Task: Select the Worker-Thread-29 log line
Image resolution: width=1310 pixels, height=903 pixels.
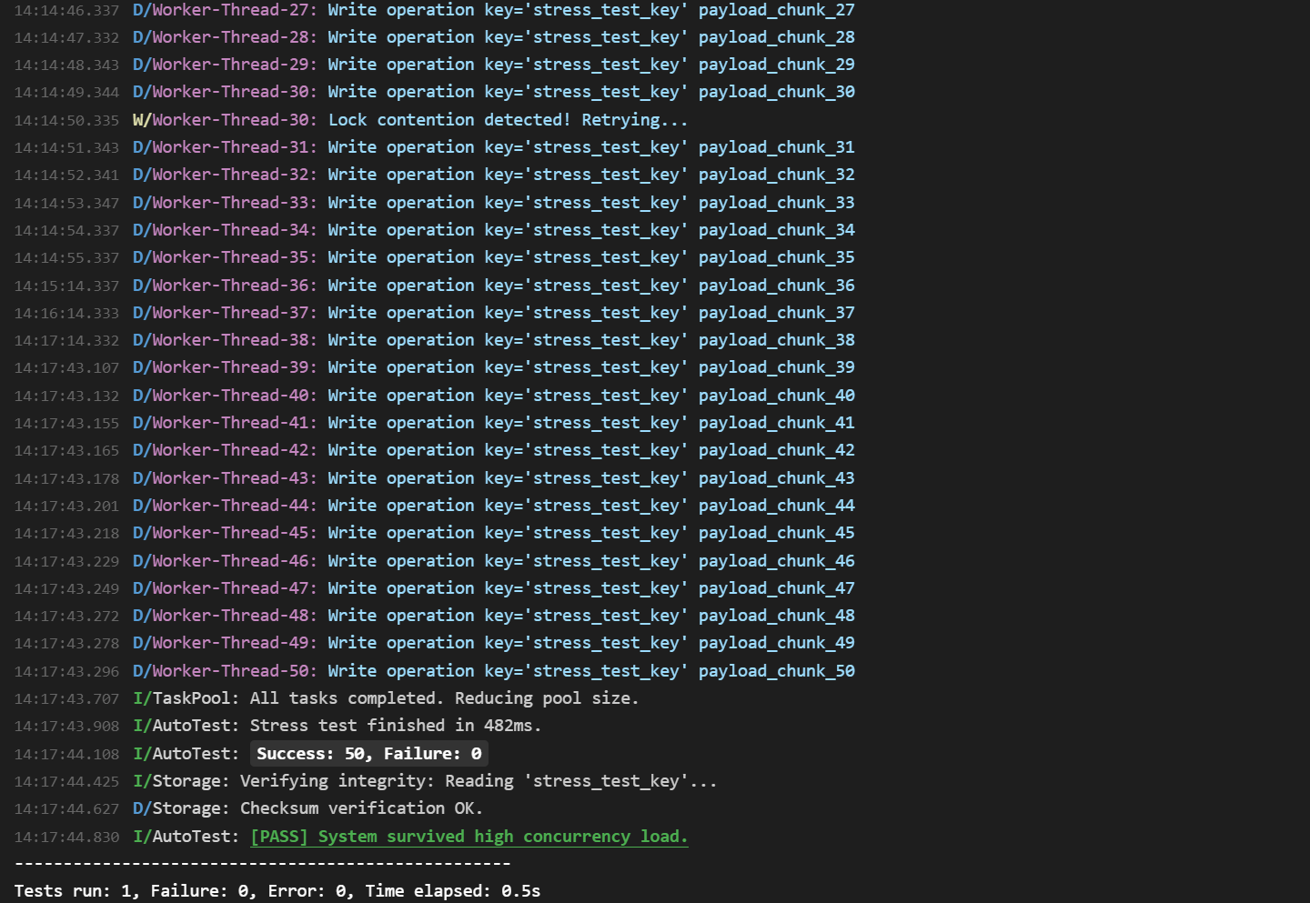Action: [435, 65]
